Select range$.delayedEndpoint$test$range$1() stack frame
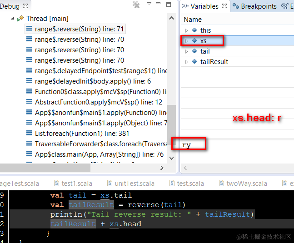Viewport: 294px width, 243px height. pos(101,71)
